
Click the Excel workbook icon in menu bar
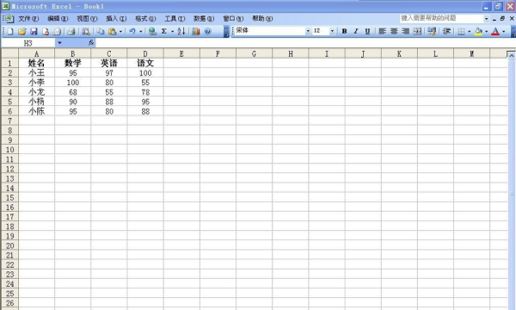click(9, 18)
